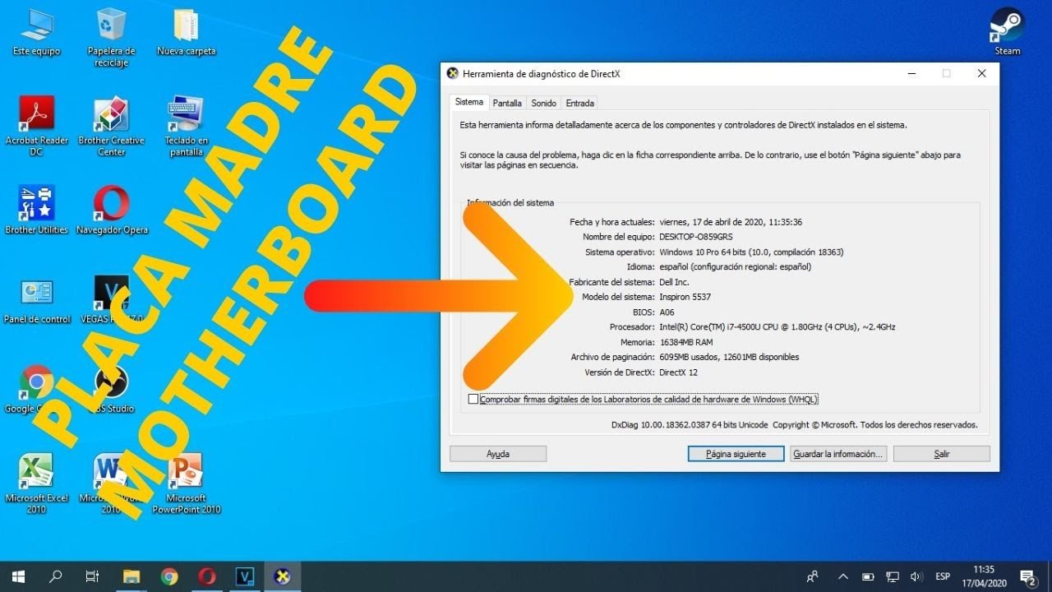
Task: Click the 16384MB RAM memory value
Action: point(686,342)
